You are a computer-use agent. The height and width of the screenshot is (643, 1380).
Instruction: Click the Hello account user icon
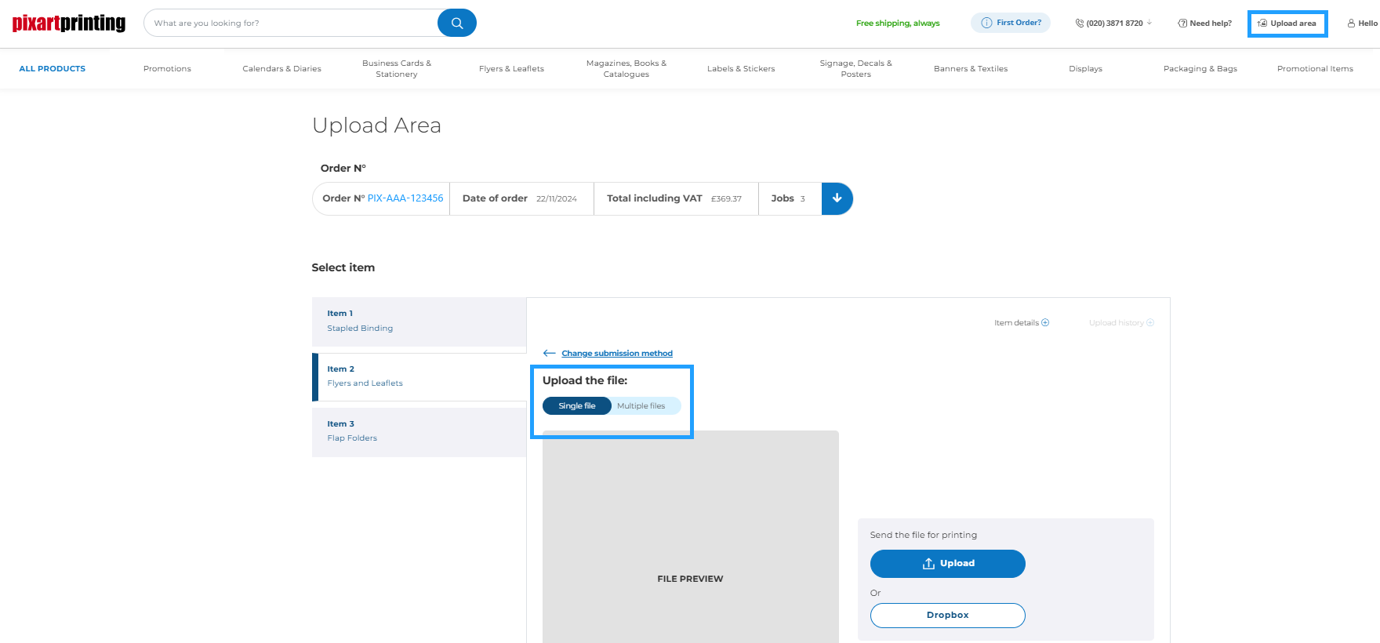[x=1351, y=24]
